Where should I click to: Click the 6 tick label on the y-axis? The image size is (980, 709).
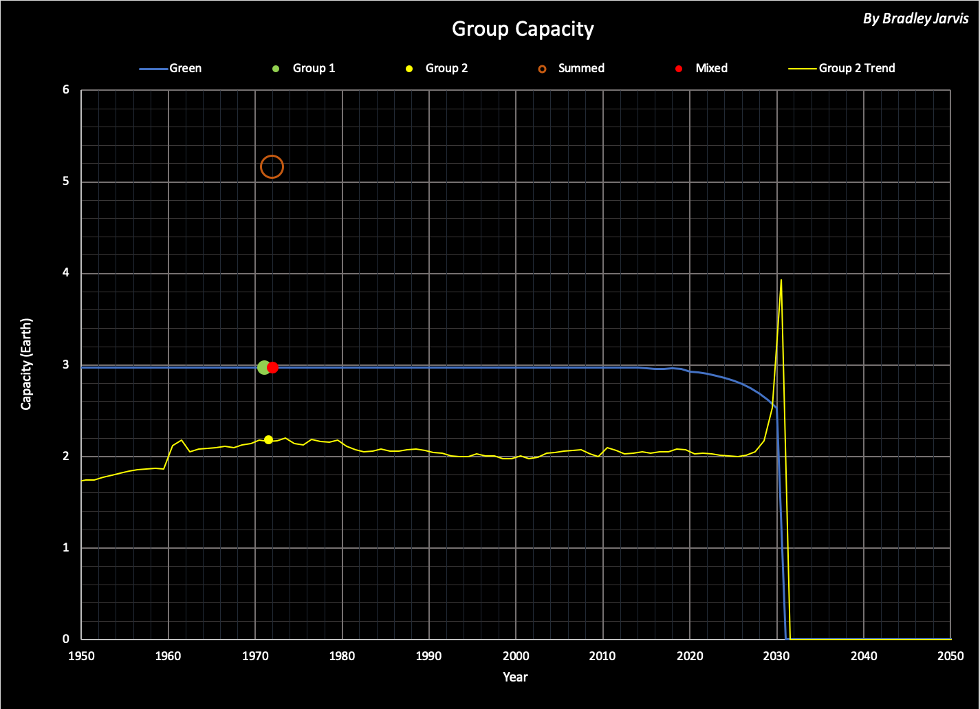(x=67, y=90)
